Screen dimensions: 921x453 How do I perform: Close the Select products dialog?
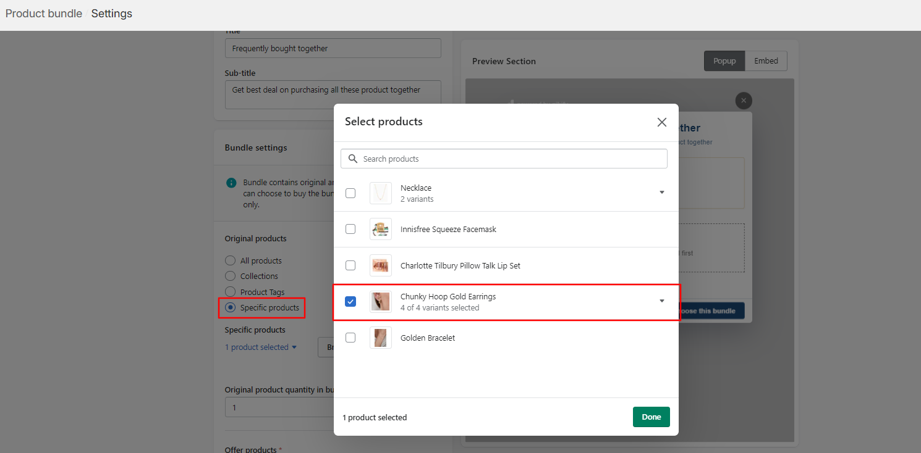pyautogui.click(x=662, y=122)
